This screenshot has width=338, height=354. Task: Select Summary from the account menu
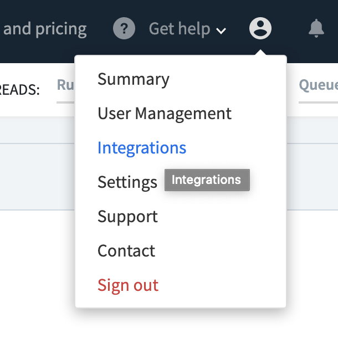134,79
